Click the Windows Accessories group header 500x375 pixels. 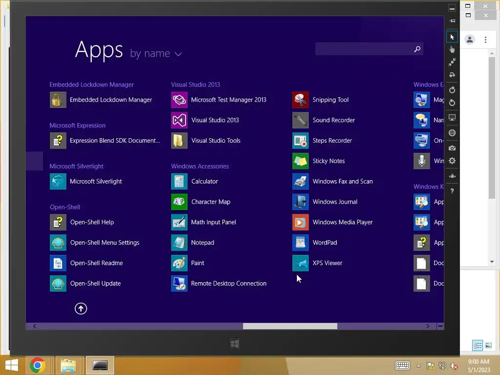pos(200,166)
